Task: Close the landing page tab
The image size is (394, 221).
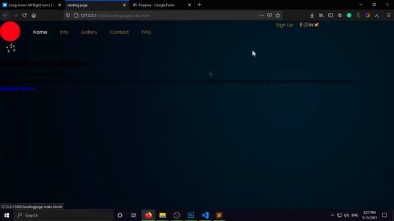Action: pyautogui.click(x=124, y=5)
